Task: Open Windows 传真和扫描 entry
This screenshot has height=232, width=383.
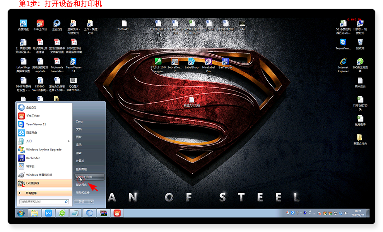Action: coord(44,175)
